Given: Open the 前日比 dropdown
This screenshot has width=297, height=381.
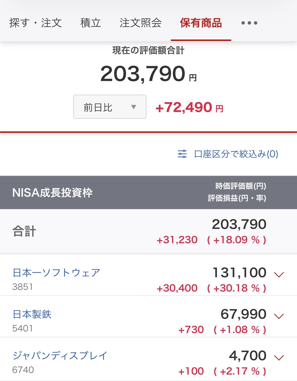Looking at the screenshot, I should pos(110,107).
